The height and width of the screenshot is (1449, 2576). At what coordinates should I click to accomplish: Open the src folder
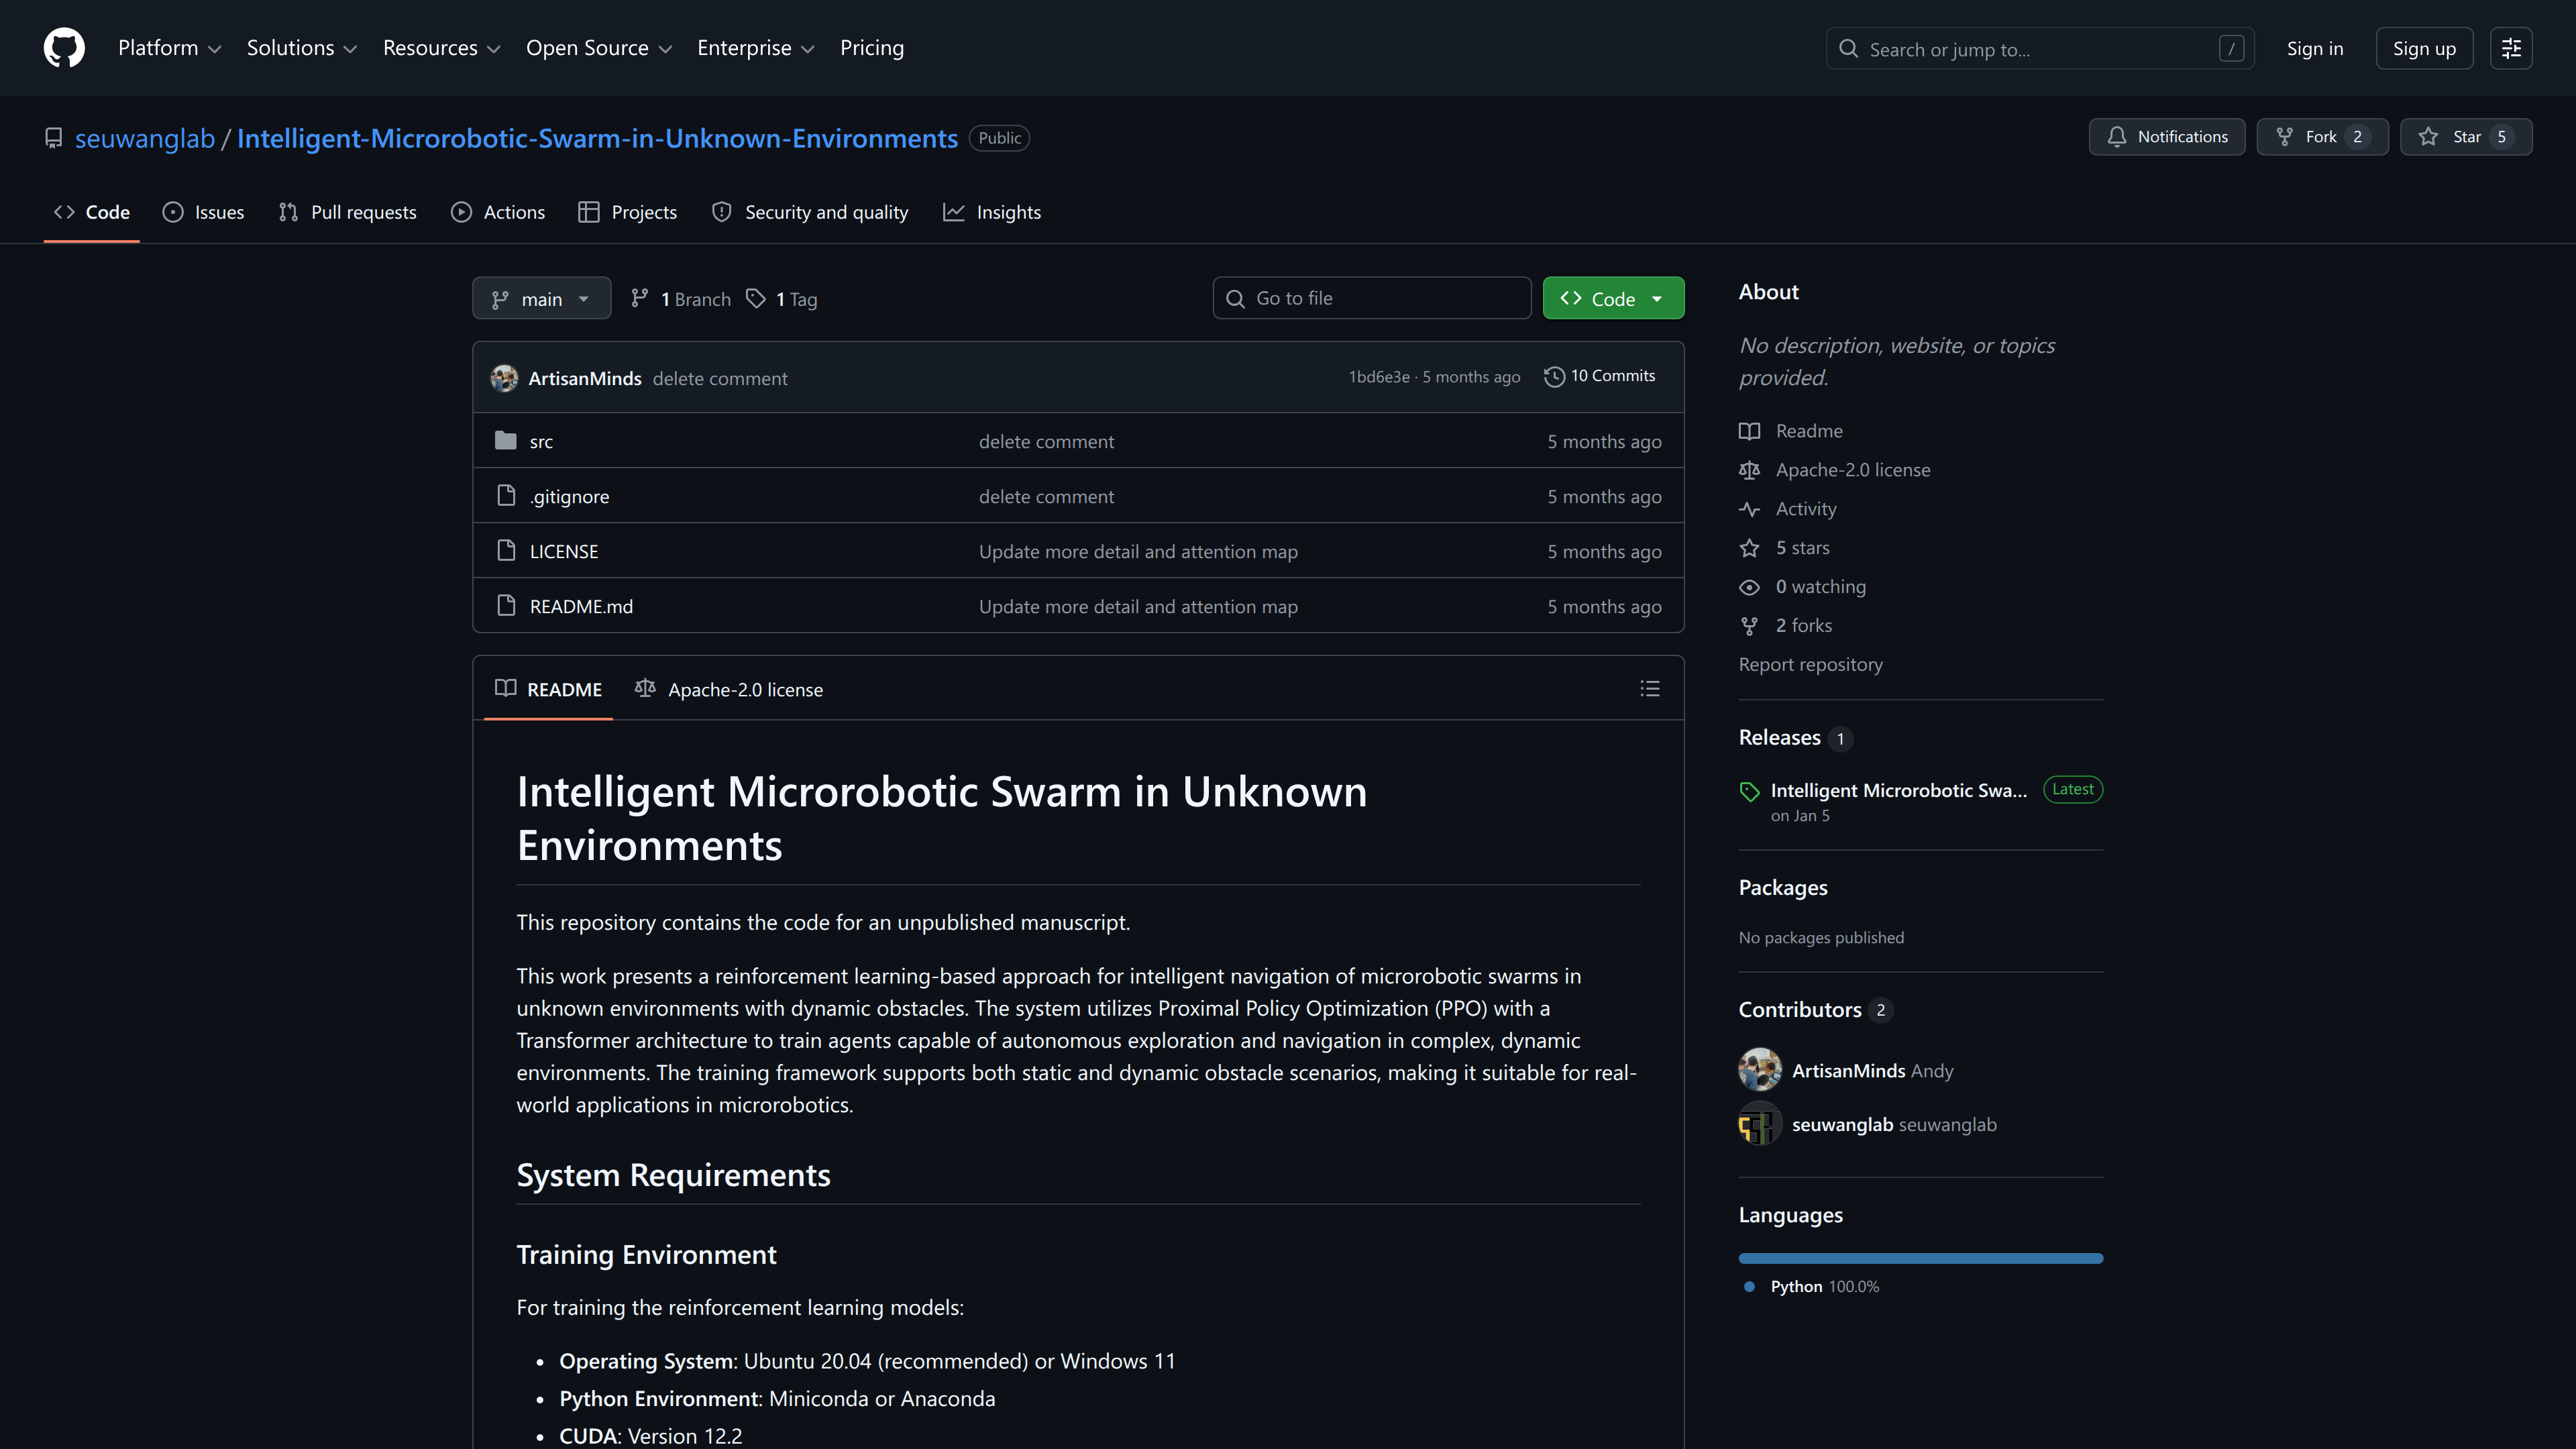tap(541, 441)
